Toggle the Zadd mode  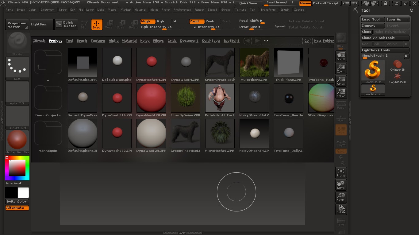pos(197,21)
